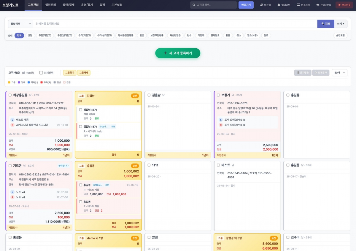Click the 매뉴얼 book icon
This screenshot has height=251, width=356.
coord(261,5)
